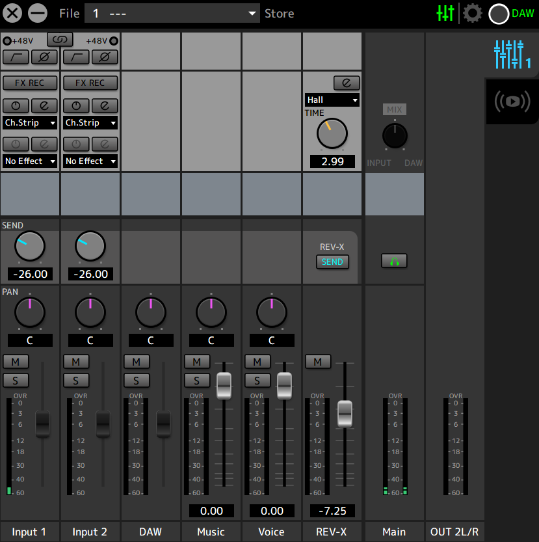Click the Music channel fader handle

pos(224,386)
